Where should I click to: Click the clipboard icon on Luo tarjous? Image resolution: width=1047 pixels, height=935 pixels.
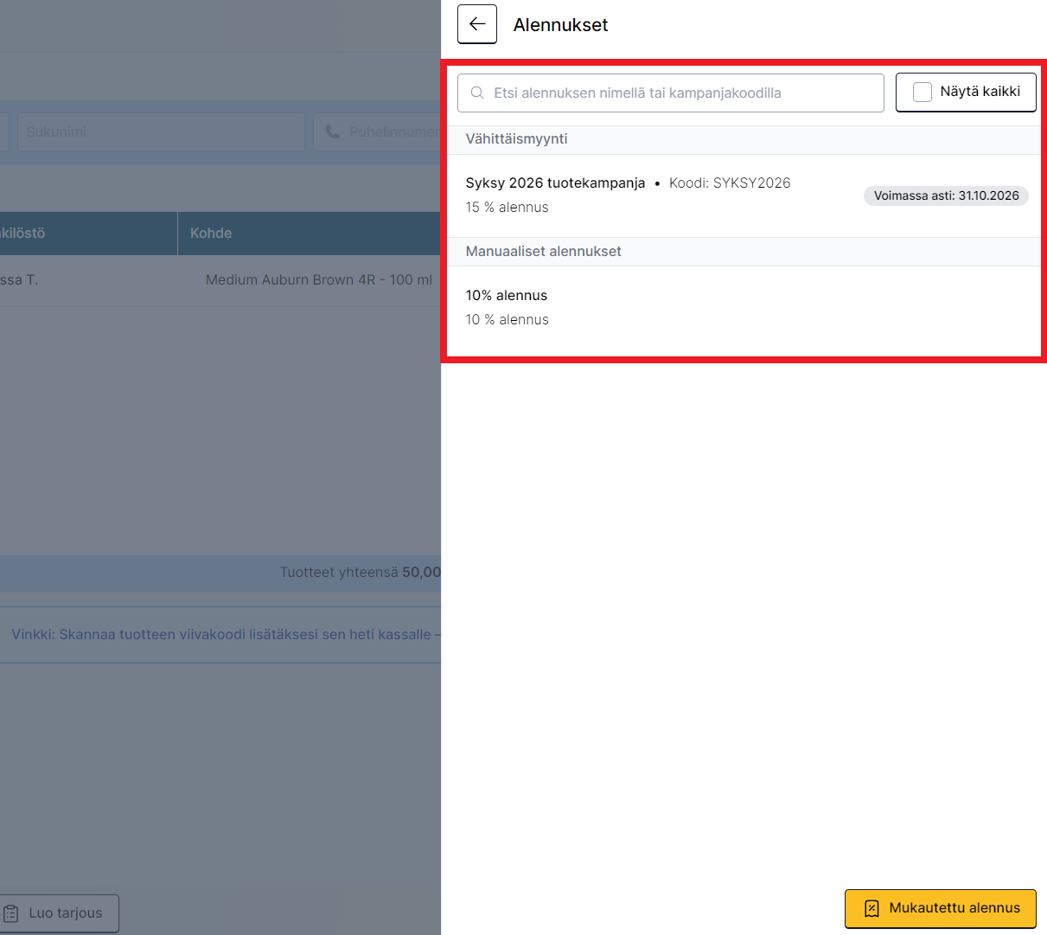[11, 913]
